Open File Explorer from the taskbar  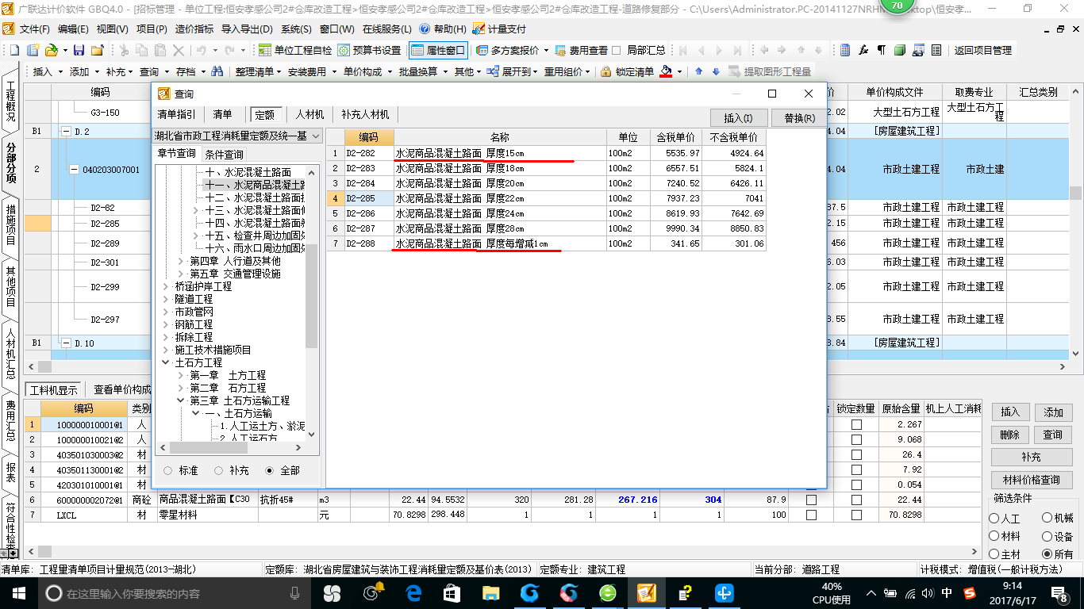491,592
